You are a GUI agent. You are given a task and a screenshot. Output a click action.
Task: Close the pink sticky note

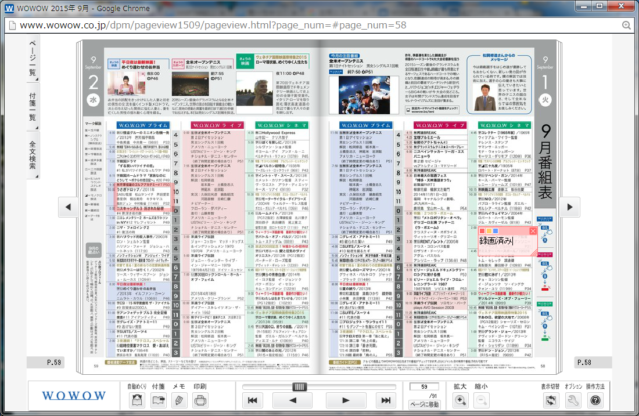pos(533,231)
